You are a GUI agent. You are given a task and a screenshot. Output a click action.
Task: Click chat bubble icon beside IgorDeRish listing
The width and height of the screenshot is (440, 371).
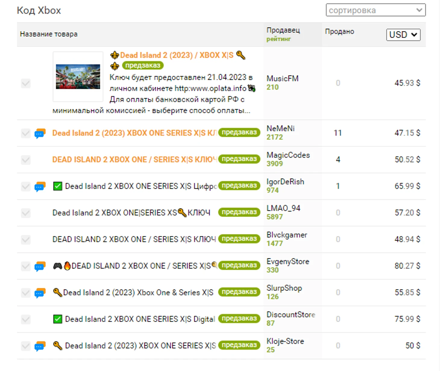click(40, 186)
